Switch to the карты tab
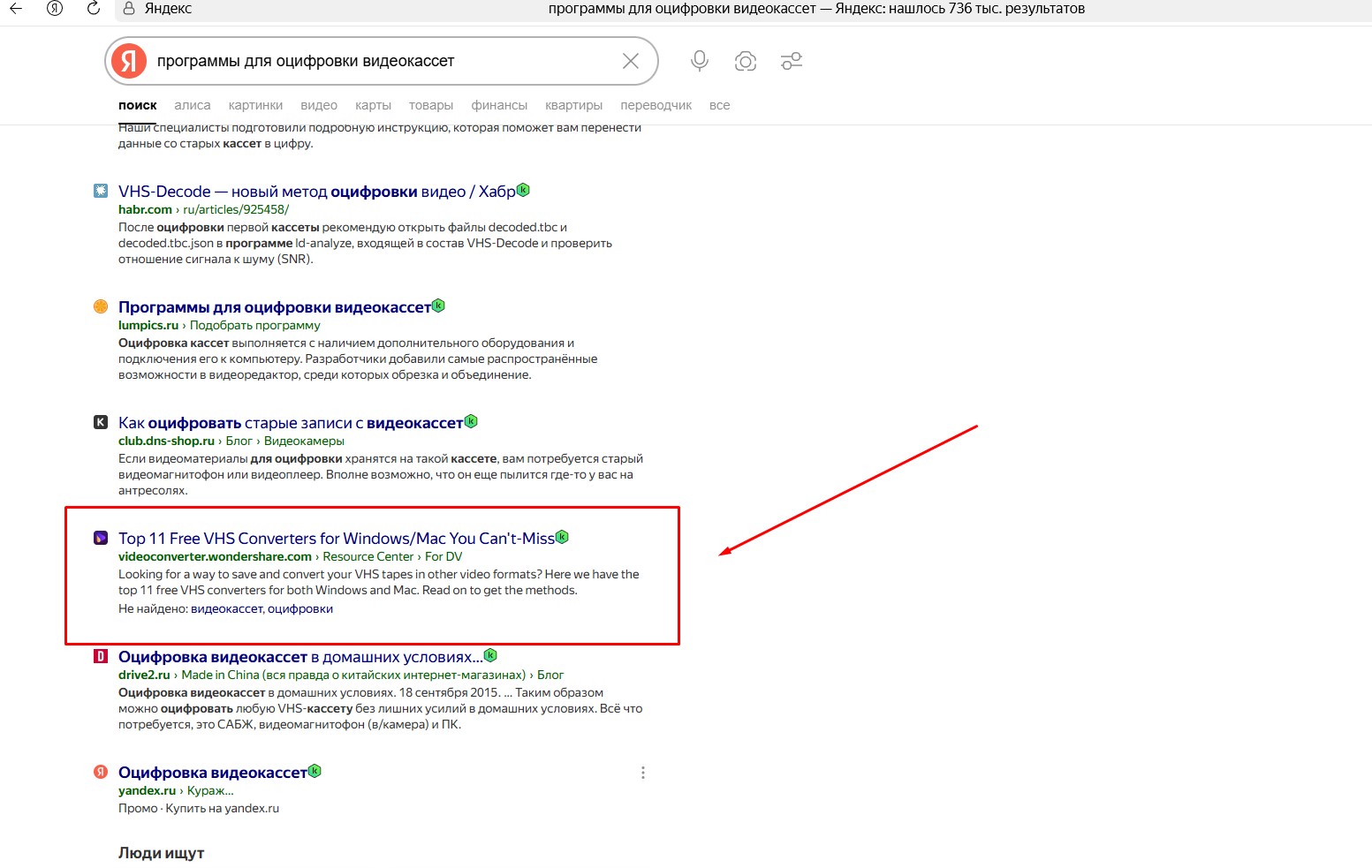 [x=373, y=105]
